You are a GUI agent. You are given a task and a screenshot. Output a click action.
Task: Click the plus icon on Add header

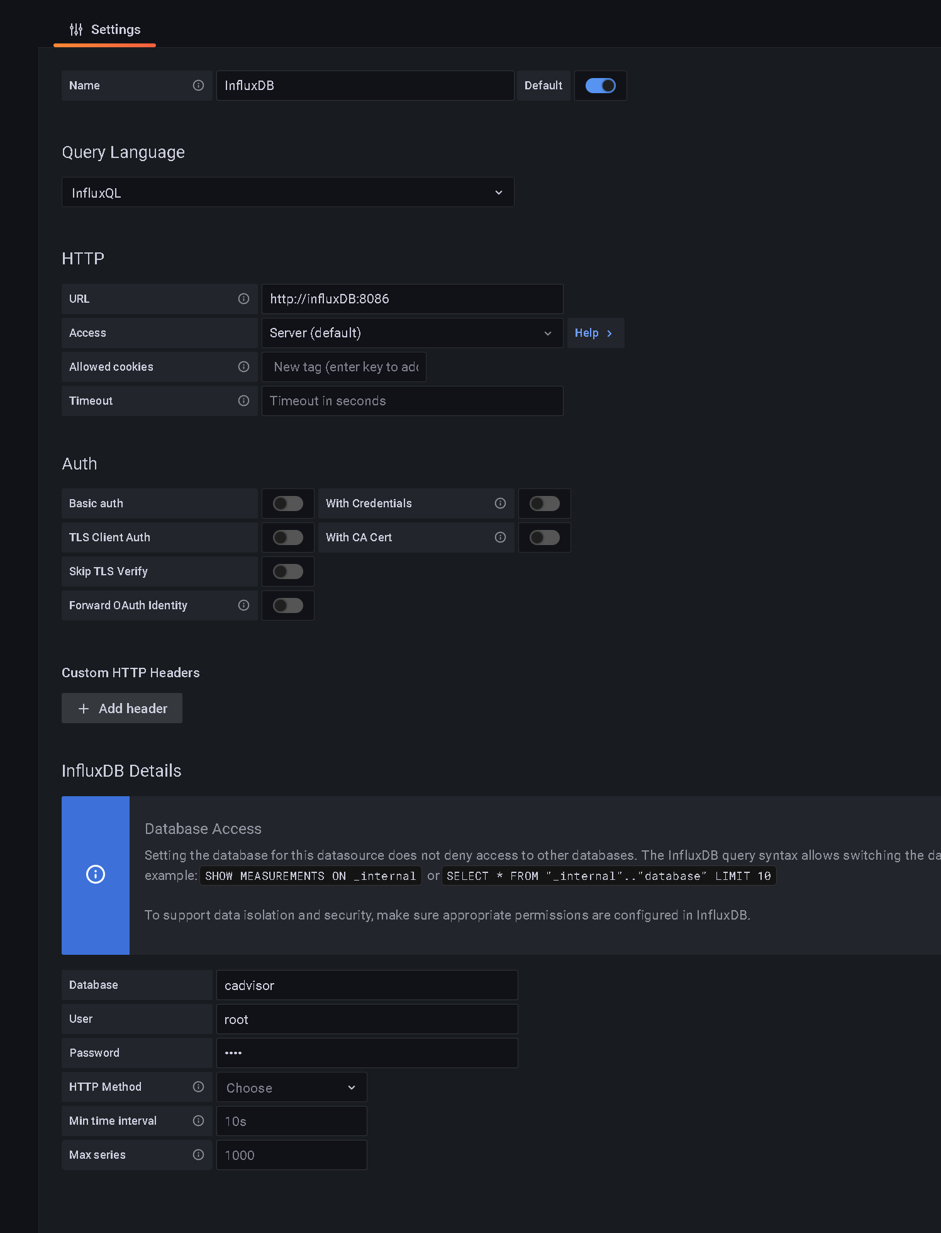84,709
